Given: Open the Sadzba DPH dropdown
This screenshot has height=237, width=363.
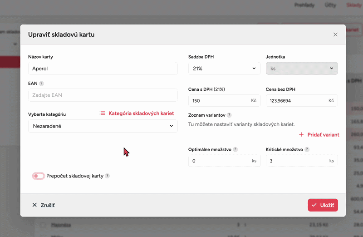Looking at the screenshot, I should coord(222,69).
